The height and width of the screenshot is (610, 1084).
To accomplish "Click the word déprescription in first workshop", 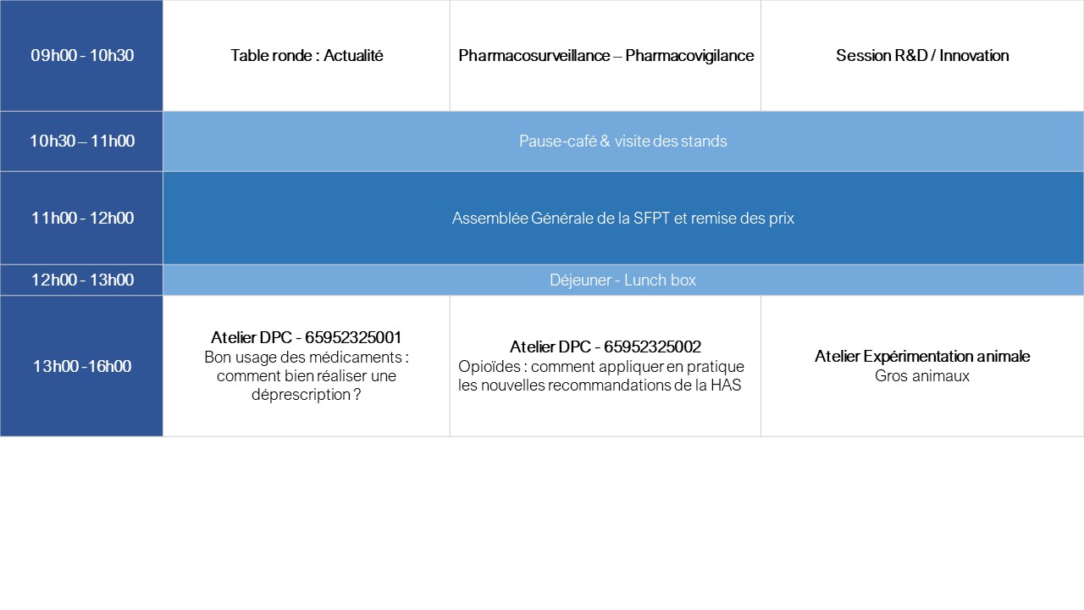I will click(300, 395).
